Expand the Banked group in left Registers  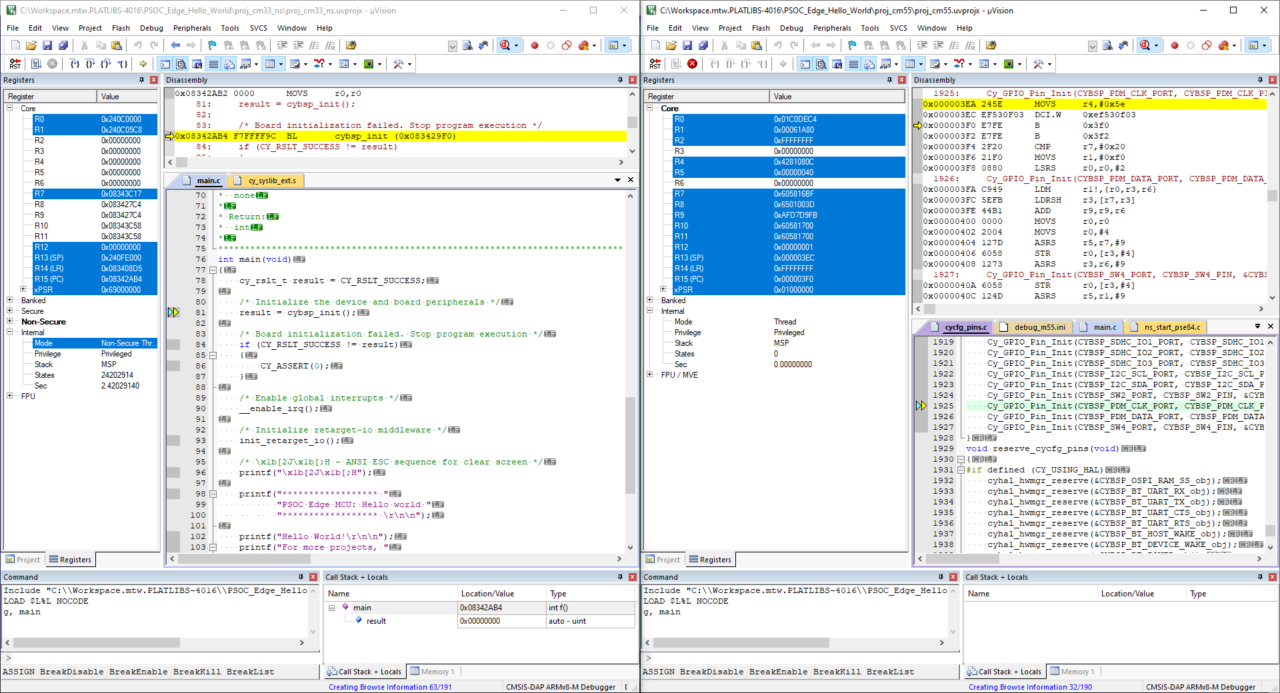tap(10, 301)
